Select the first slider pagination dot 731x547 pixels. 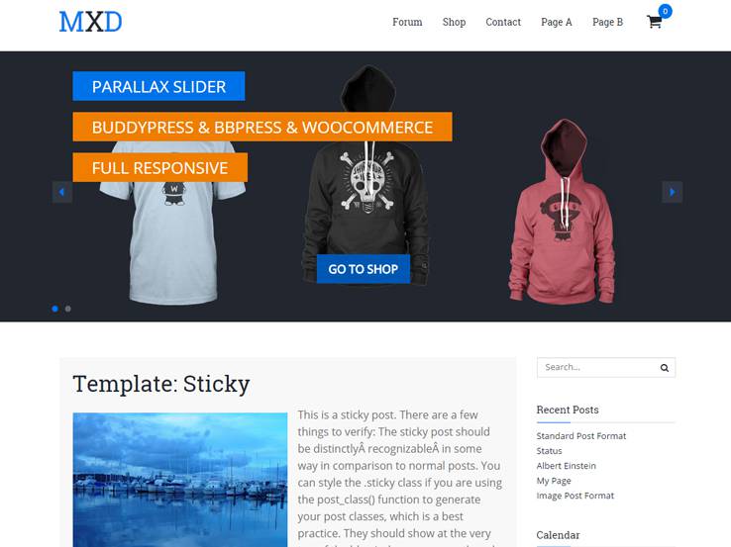55,309
